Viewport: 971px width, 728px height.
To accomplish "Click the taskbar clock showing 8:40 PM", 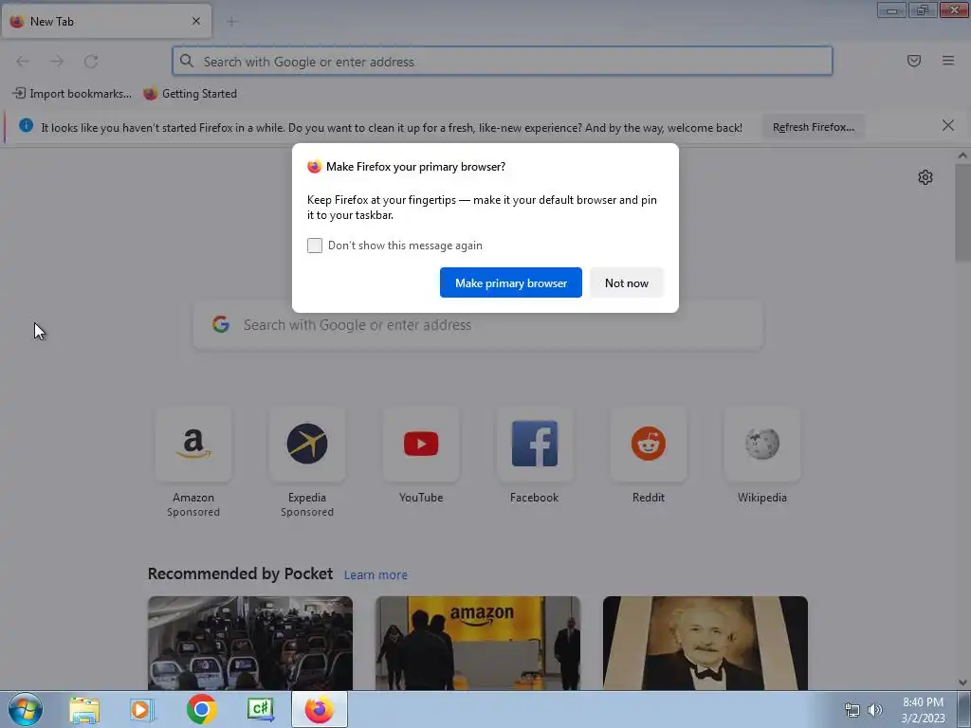I will click(x=923, y=710).
